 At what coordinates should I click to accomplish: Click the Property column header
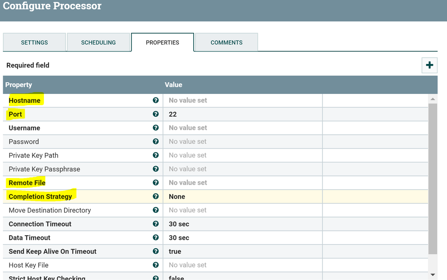click(x=18, y=85)
